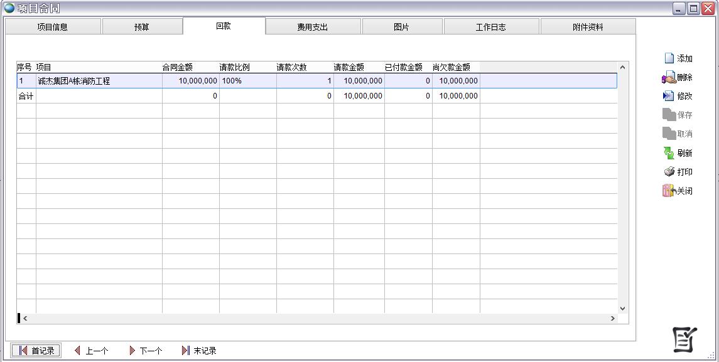
Task: Click the 删除 (Delete) icon button
Action: (678, 78)
